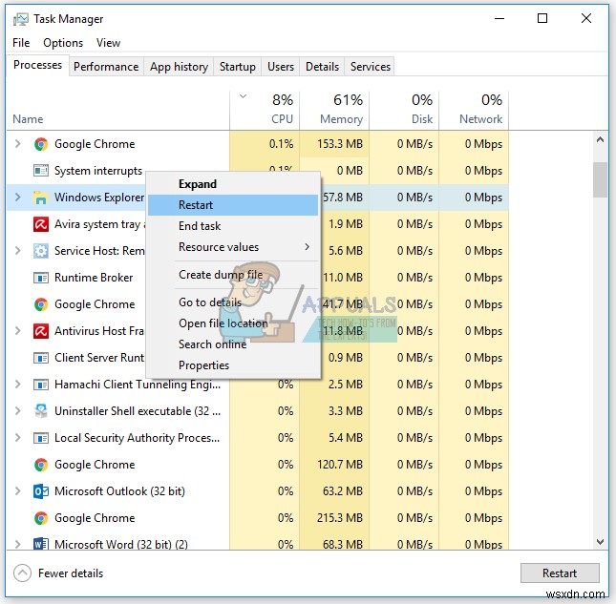616x604 pixels.
Task: Click the Microsoft Outlook icon
Action: click(x=41, y=491)
